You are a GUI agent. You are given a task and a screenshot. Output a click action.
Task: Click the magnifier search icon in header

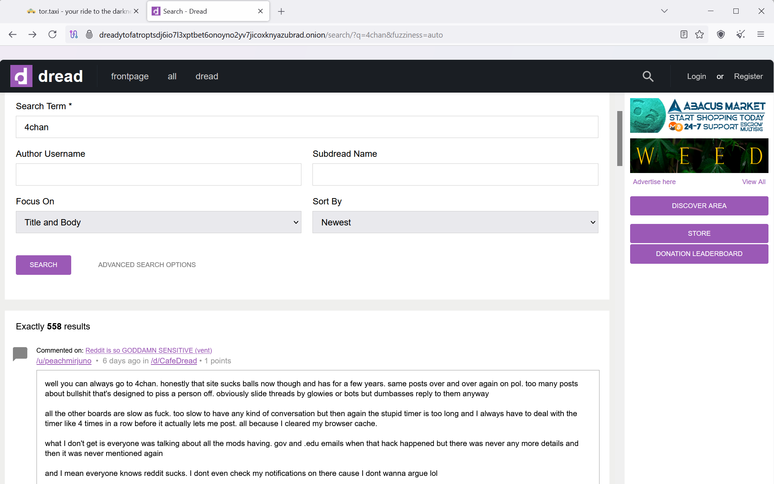[x=648, y=76]
